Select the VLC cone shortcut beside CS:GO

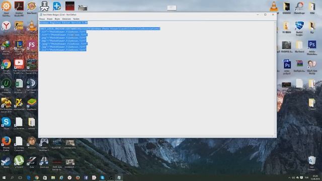tap(32, 27)
